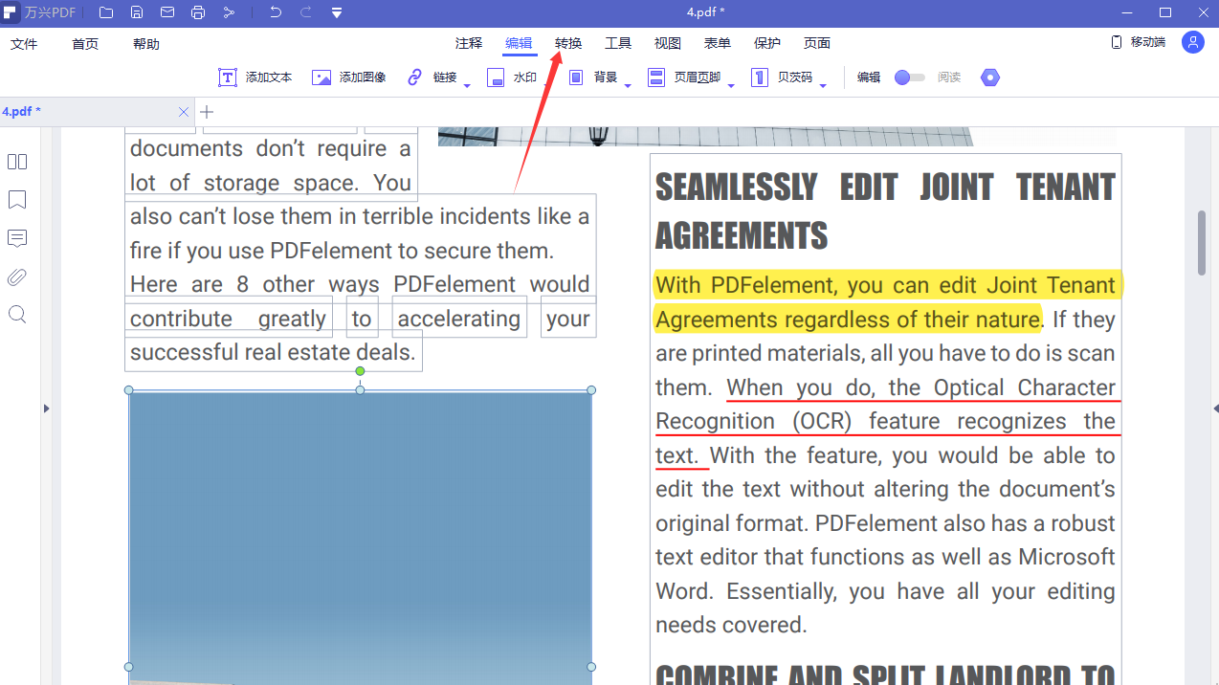
Task: Close the 4.pdf document tab
Action: (184, 112)
